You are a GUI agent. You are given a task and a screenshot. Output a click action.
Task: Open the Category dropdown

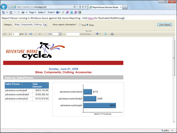pyautogui.click(x=45, y=25)
